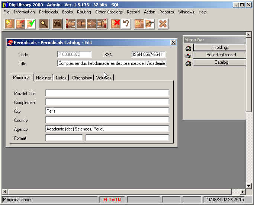Go to first record icon
Viewport: 254px width, 205px height.
pos(71,24)
